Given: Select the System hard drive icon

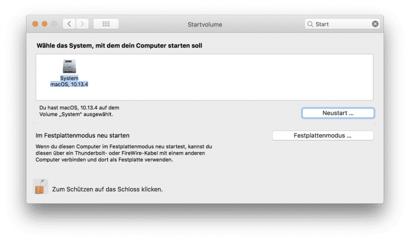Looking at the screenshot, I should pyautogui.click(x=69, y=66).
